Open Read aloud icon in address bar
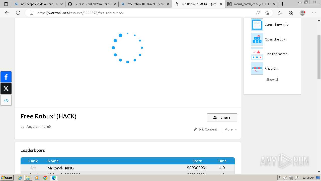This screenshot has height=181, width=321. [258, 13]
